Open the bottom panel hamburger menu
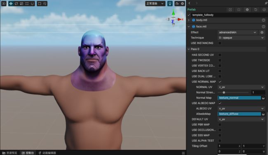 (x=183, y=153)
